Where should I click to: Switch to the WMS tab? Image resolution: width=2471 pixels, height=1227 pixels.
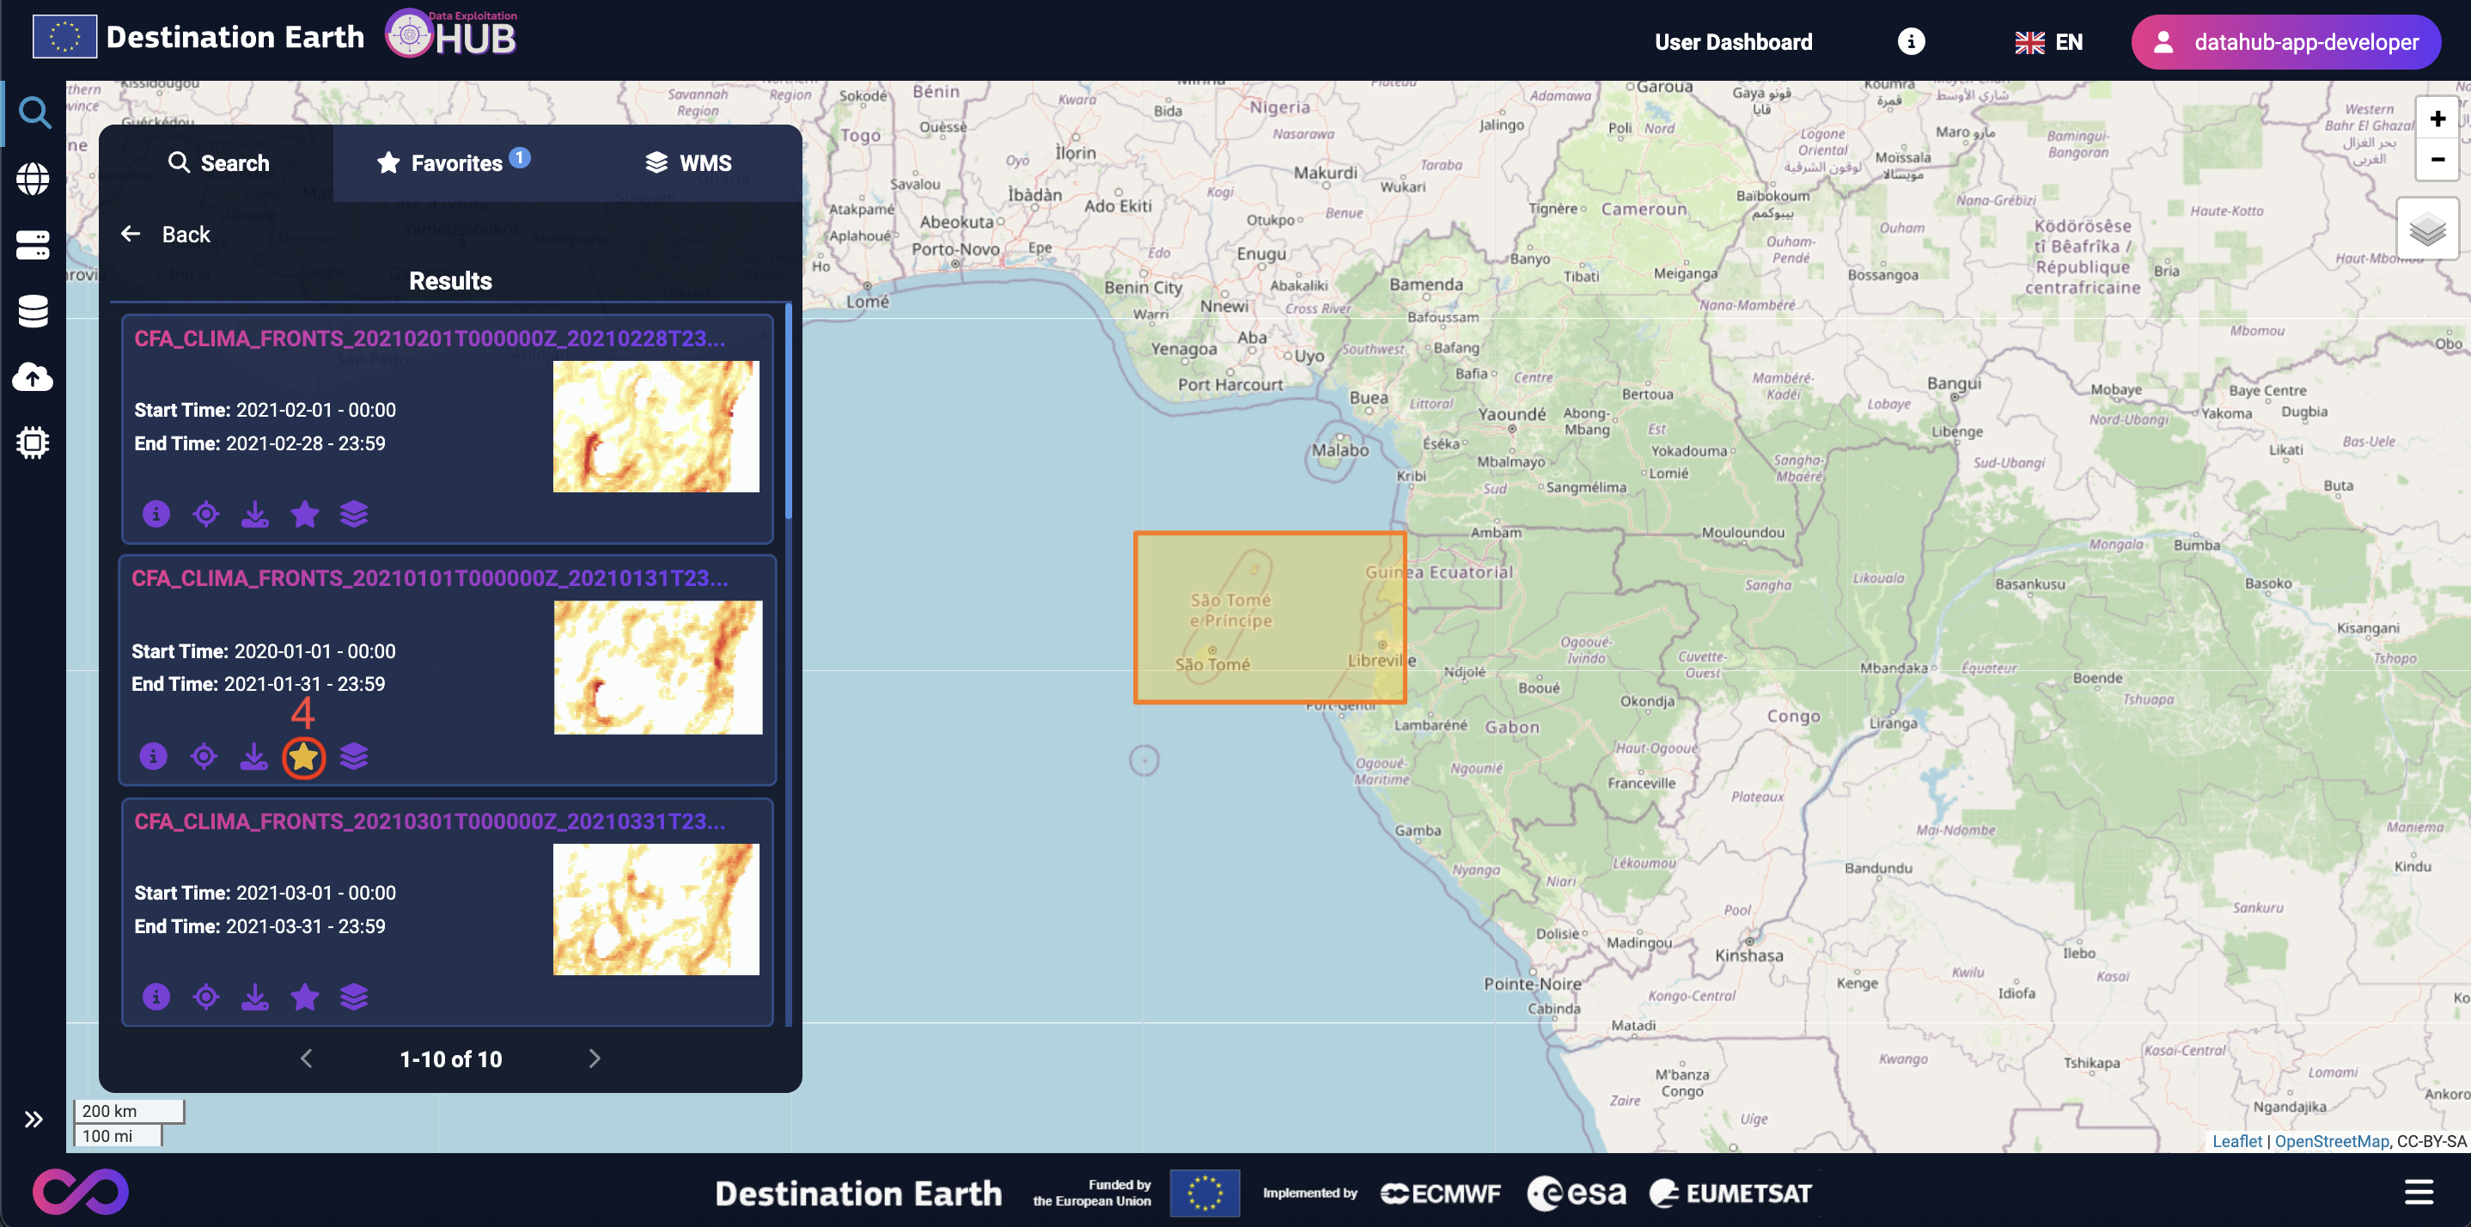686,163
